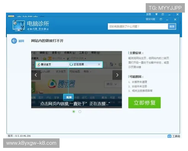Close the background 电脑管家 window
Screen dimensions: 188x151
177,14
